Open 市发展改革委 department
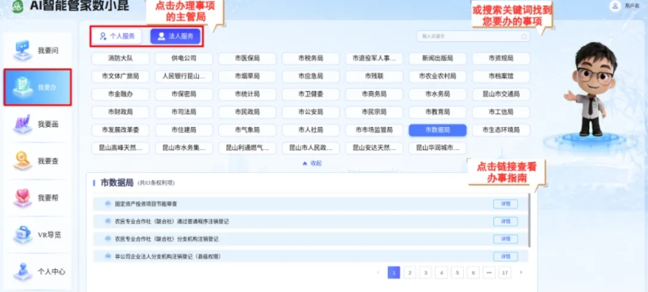The image size is (648, 292). [x=121, y=130]
